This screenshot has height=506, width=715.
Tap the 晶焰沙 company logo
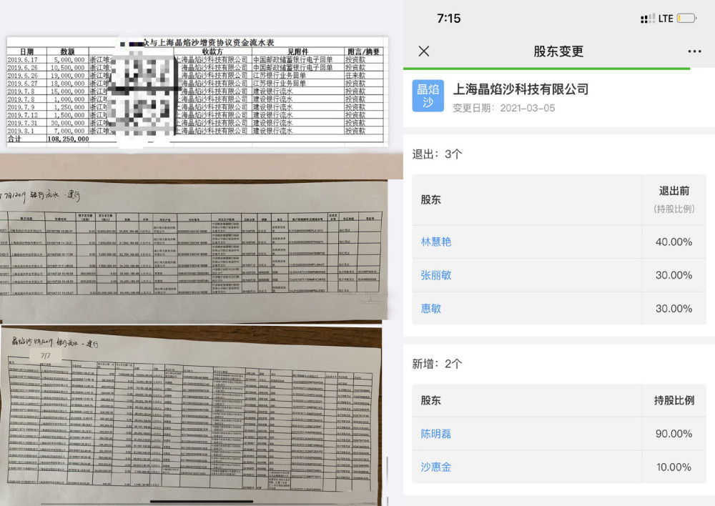[428, 96]
